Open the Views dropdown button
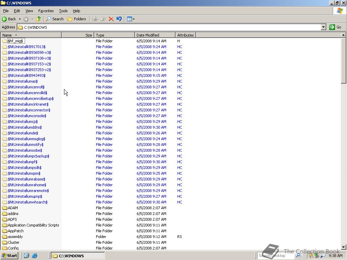The height and width of the screenshot is (260, 347). [130, 19]
